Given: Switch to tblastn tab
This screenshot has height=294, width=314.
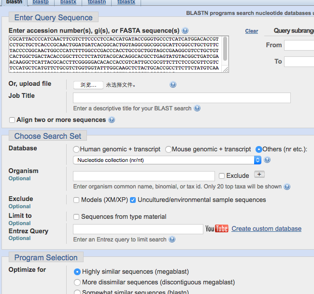Looking at the screenshot, I should coord(98,2).
